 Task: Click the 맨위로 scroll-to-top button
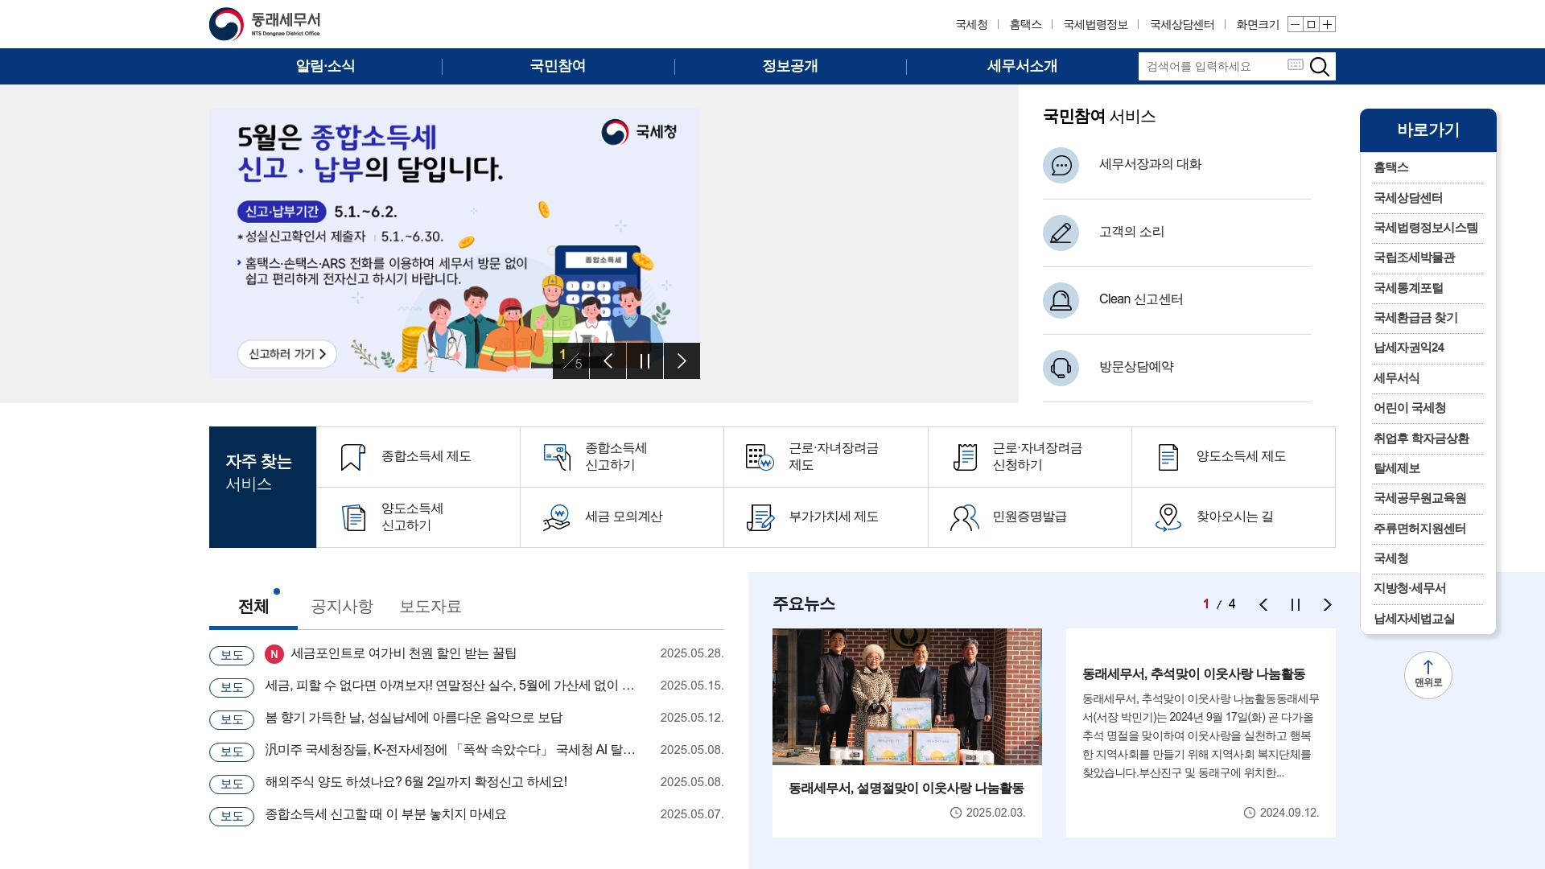click(x=1428, y=674)
